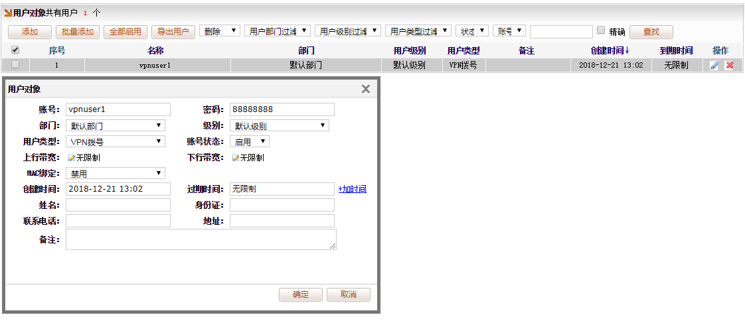Click the red delete icon for vpnuser1
Image resolution: width=745 pixels, height=321 pixels.
[x=729, y=65]
